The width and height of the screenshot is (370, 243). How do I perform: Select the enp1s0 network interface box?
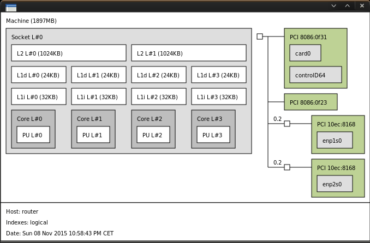[335, 141]
